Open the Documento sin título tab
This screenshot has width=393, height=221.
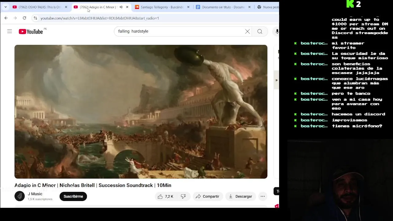223,7
